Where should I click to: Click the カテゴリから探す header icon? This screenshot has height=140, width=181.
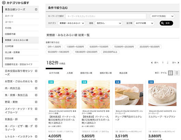coord(4,2)
